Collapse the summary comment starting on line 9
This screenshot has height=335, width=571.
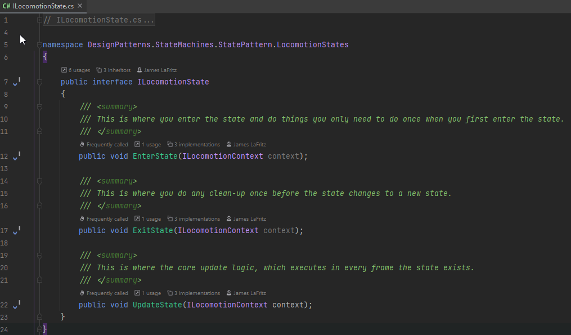coord(39,107)
